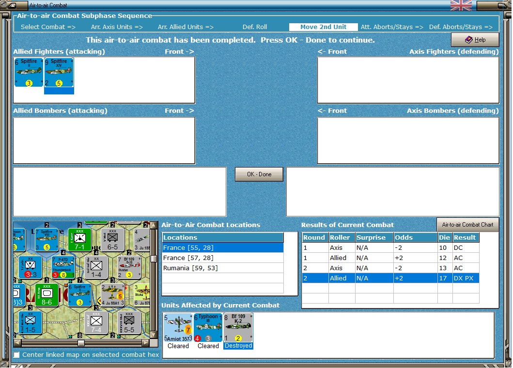Click the Ju 188 bomber counter on map
This screenshot has width=513, height=368.
point(142,240)
